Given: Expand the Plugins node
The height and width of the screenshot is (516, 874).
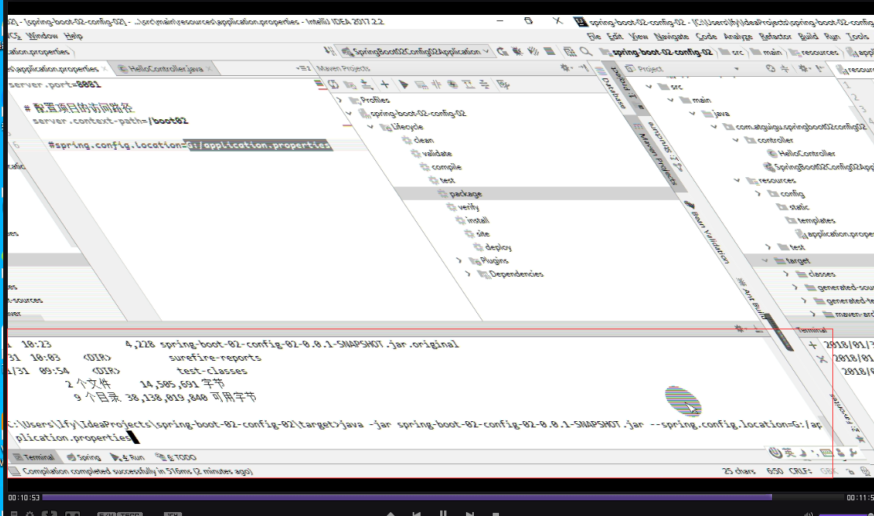Looking at the screenshot, I should tap(459, 260).
